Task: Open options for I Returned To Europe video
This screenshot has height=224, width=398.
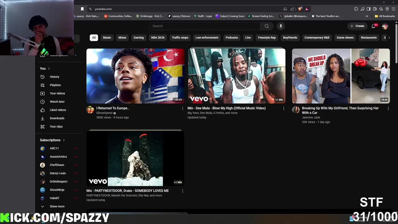Action: (x=183, y=108)
